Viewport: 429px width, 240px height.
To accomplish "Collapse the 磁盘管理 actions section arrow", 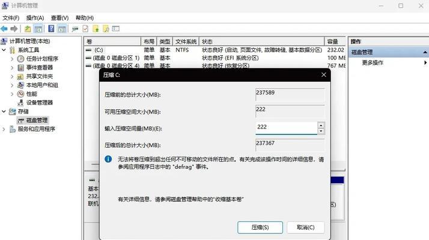I will pyautogui.click(x=425, y=52).
